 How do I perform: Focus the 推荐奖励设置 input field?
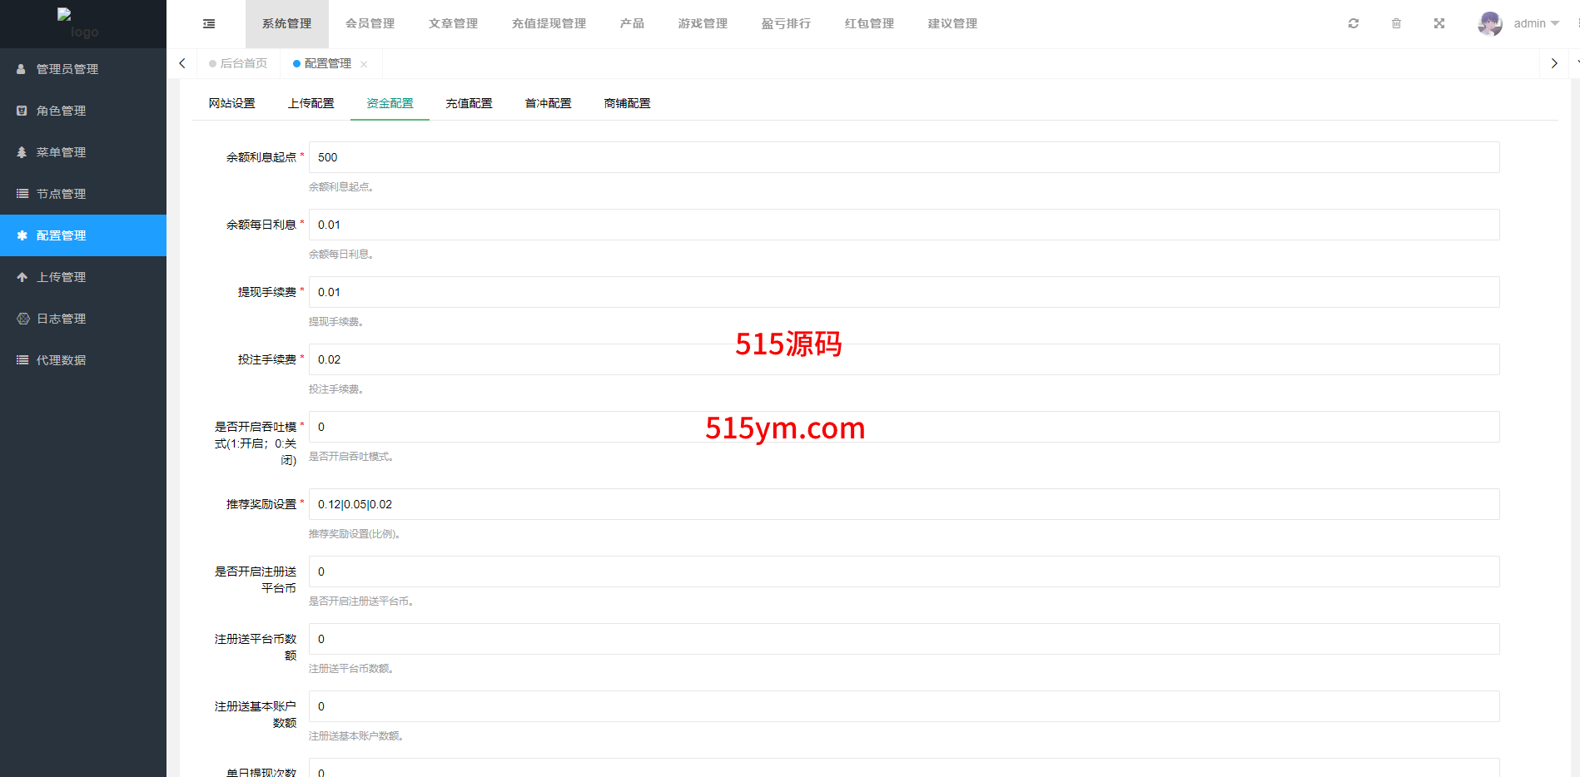coord(903,504)
